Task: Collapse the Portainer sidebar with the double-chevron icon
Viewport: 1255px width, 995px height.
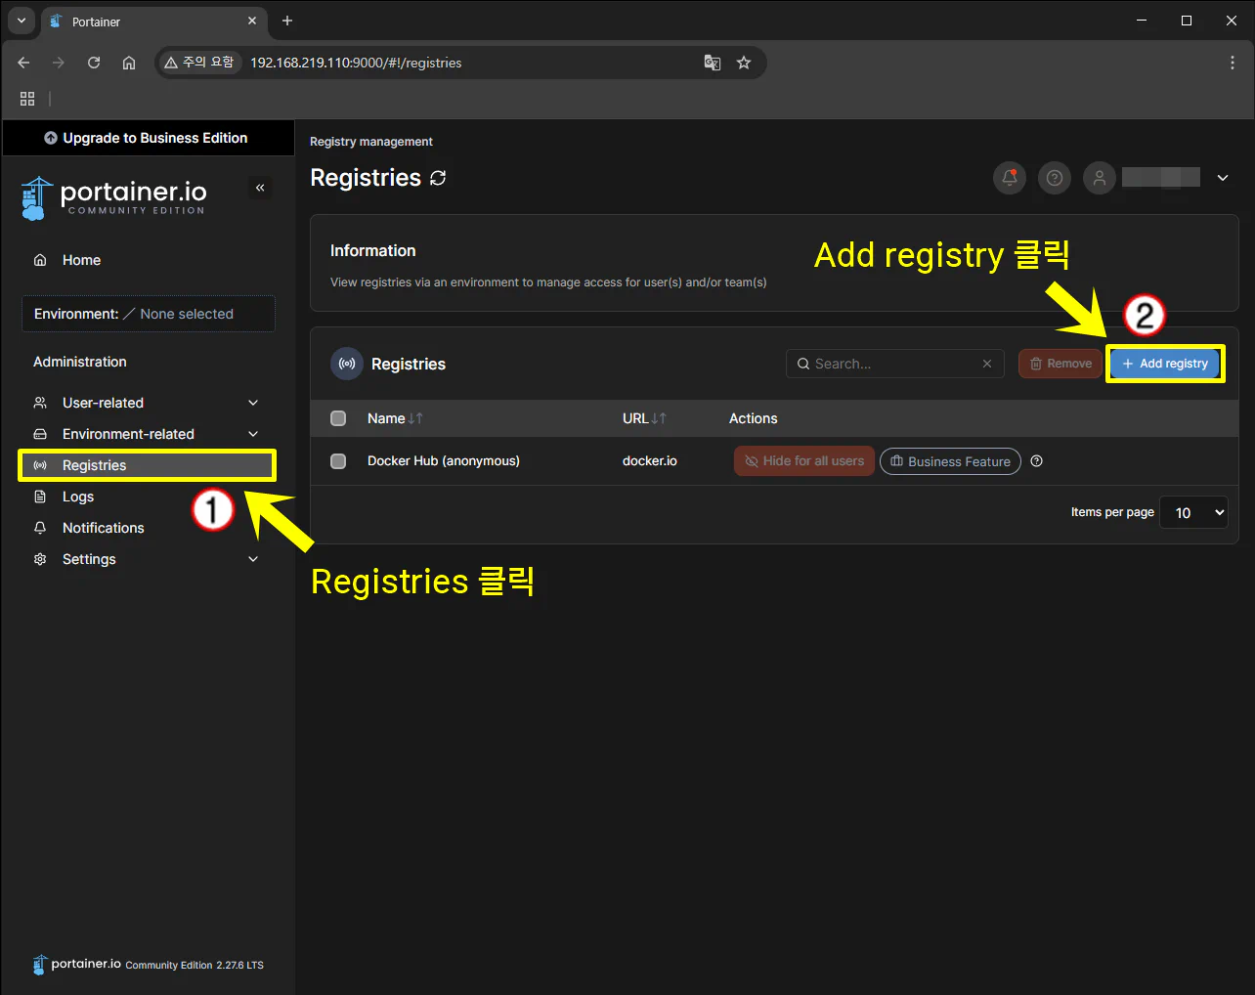Action: 260,188
